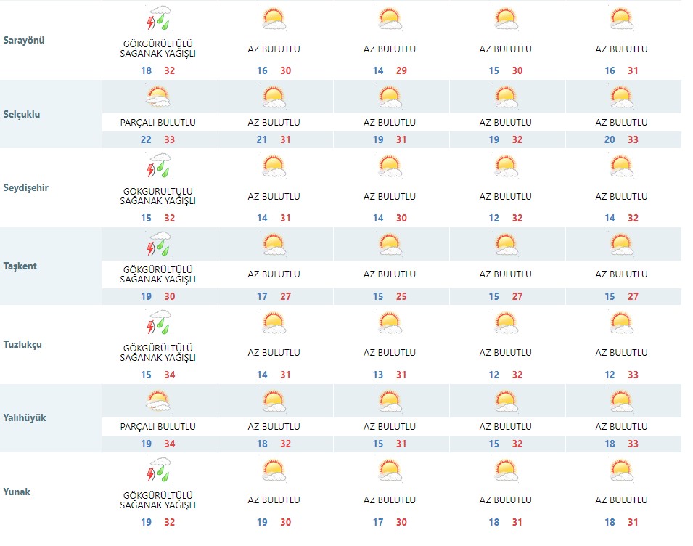Viewport: 693px width, 546px height.
Task: Select Seydişehir sun icon for 14 / 30 forecast
Action: pyautogui.click(x=390, y=166)
